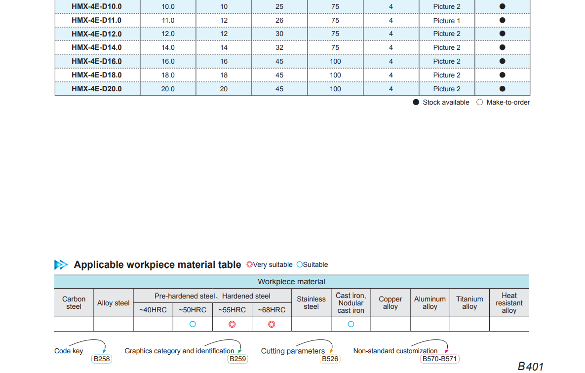
Task: Select the Titanium alloy column header
Action: tap(469, 302)
